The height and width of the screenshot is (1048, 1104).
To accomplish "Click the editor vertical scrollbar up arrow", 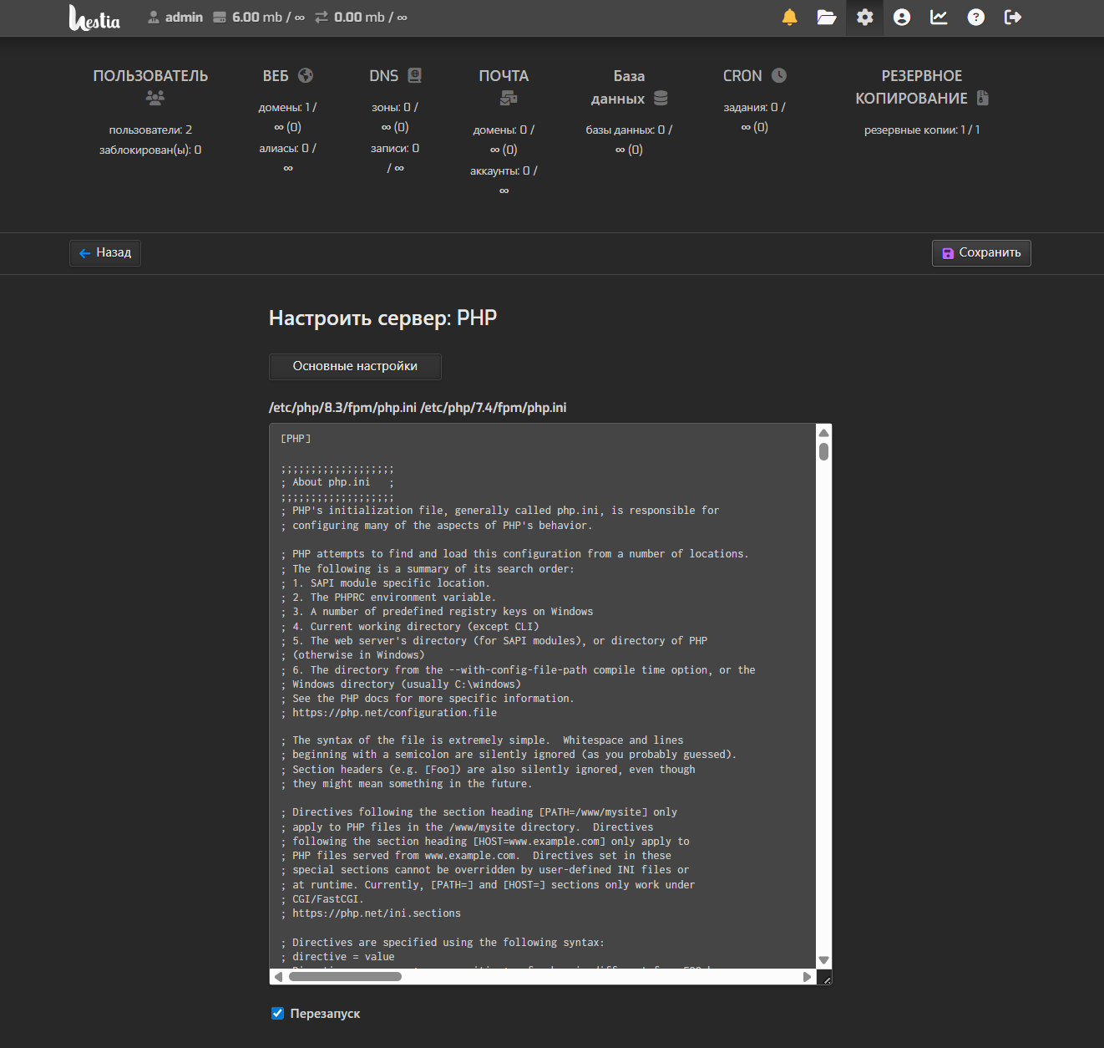I will point(824,433).
